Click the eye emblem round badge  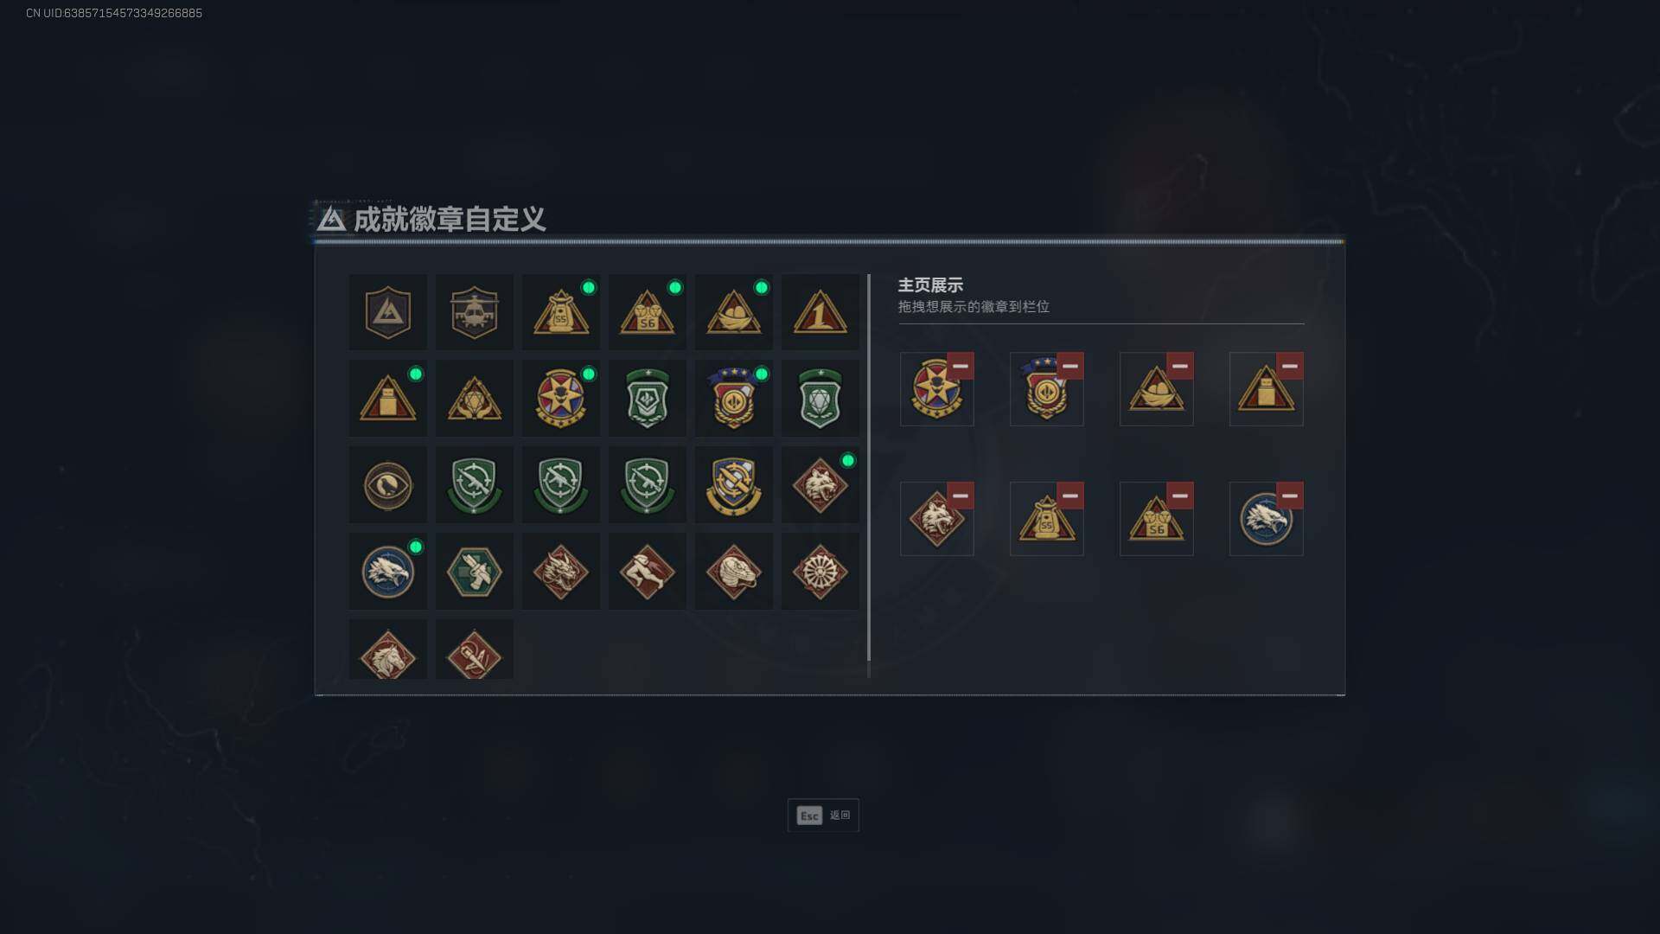coord(387,485)
